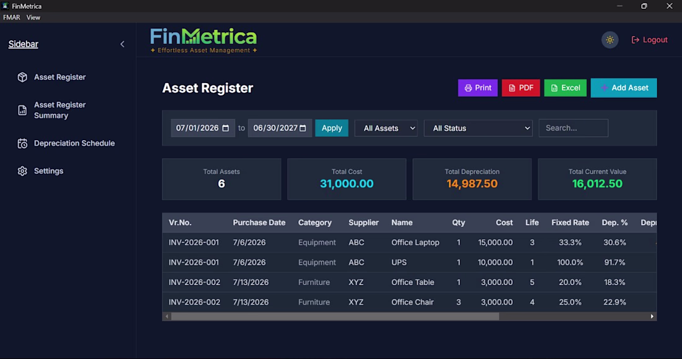Open Asset Register box icon in sidebar
This screenshot has width=682, height=359.
coord(22,77)
